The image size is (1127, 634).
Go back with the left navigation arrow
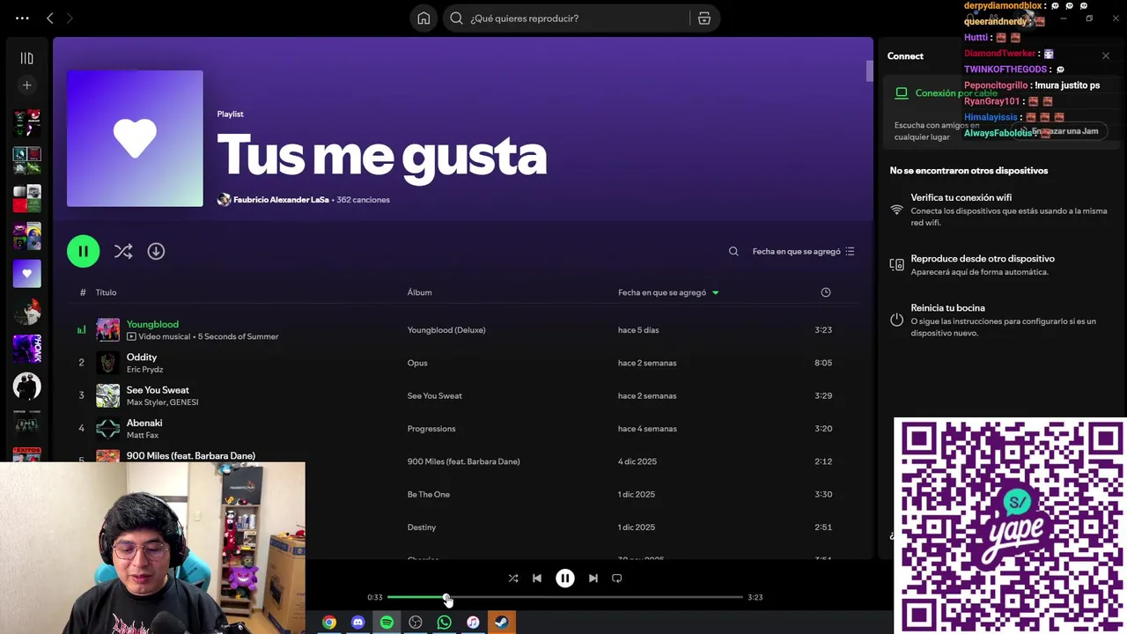click(x=50, y=18)
